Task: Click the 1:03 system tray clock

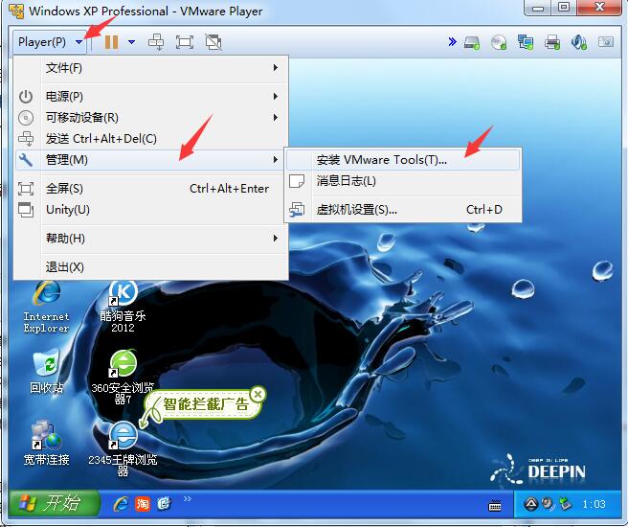Action: (594, 504)
